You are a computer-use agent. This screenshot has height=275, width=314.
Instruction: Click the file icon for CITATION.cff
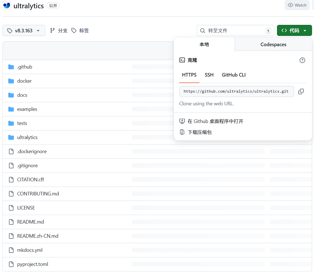click(11, 180)
